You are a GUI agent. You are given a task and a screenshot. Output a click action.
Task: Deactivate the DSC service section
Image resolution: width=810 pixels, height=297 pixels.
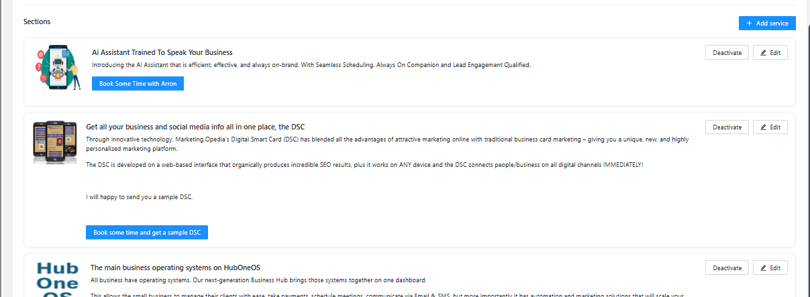click(x=727, y=127)
